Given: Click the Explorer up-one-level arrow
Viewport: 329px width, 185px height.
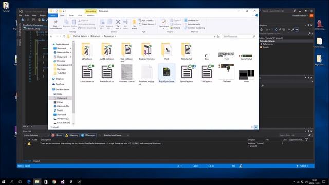Looking at the screenshot, I should (64, 36).
